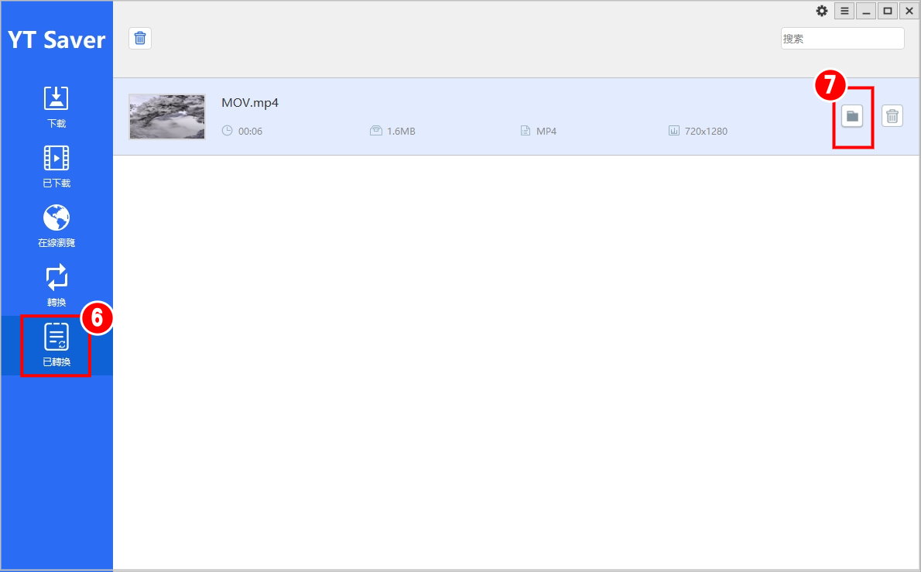Click the MP4 format label
Image resolution: width=921 pixels, height=572 pixels.
pos(546,131)
